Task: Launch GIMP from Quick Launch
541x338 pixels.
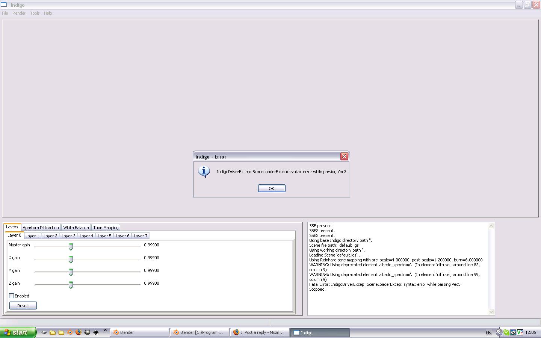Action: coord(87,332)
